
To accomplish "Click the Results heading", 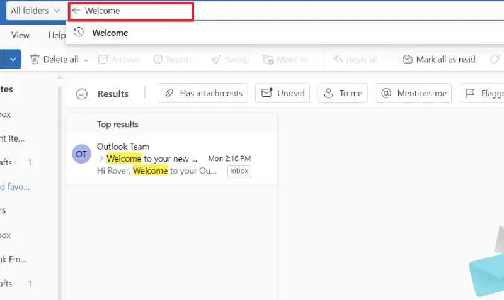I will (x=113, y=94).
